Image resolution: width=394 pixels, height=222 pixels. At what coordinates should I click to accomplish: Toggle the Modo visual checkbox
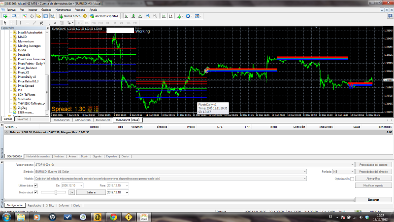tap(36, 192)
